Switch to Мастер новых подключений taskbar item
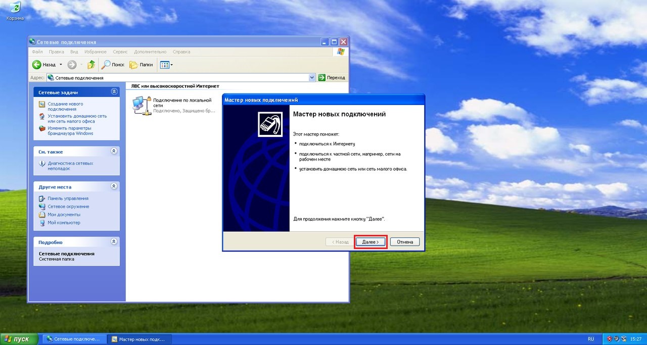 [140, 339]
